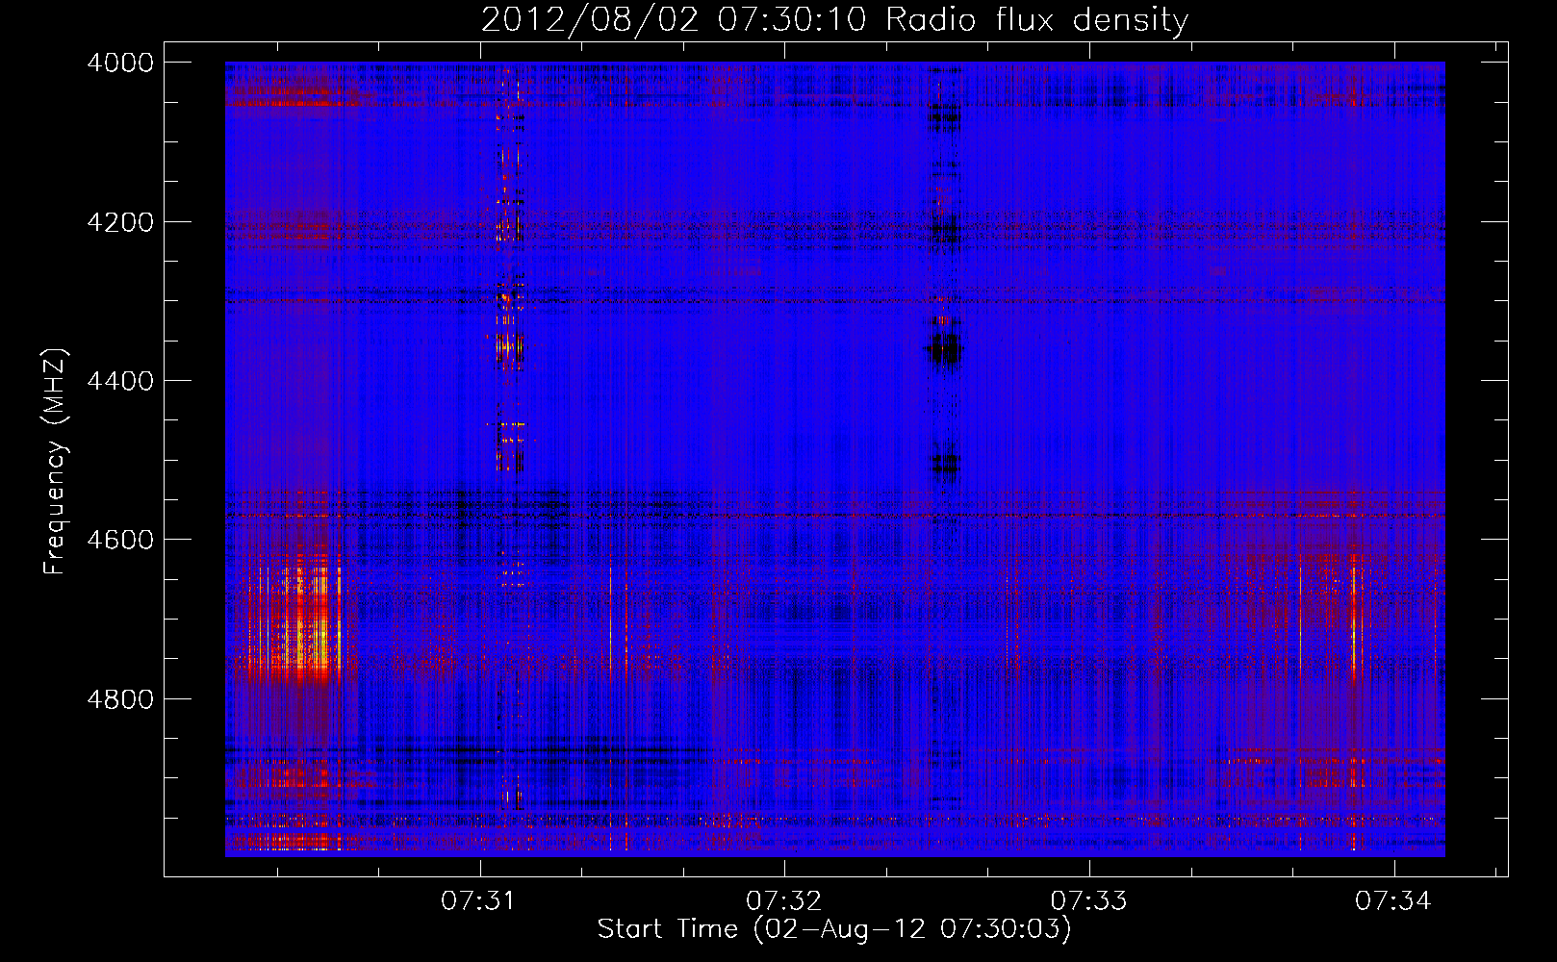Click the 4600 frequency tick label
Screen dimensions: 1557x962
click(120, 540)
